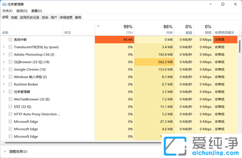Click the HTTP Auto Proxy Detection icon
Viewport: 242px width, 158px height.
coord(10,114)
